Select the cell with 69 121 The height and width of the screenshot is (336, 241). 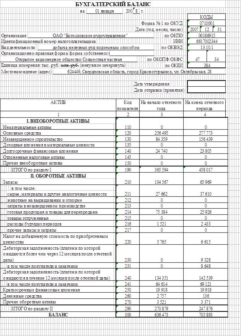click(x=205, y=284)
